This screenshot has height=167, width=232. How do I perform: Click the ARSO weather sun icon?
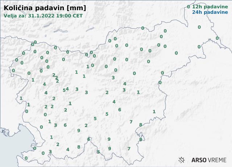tap(181, 160)
